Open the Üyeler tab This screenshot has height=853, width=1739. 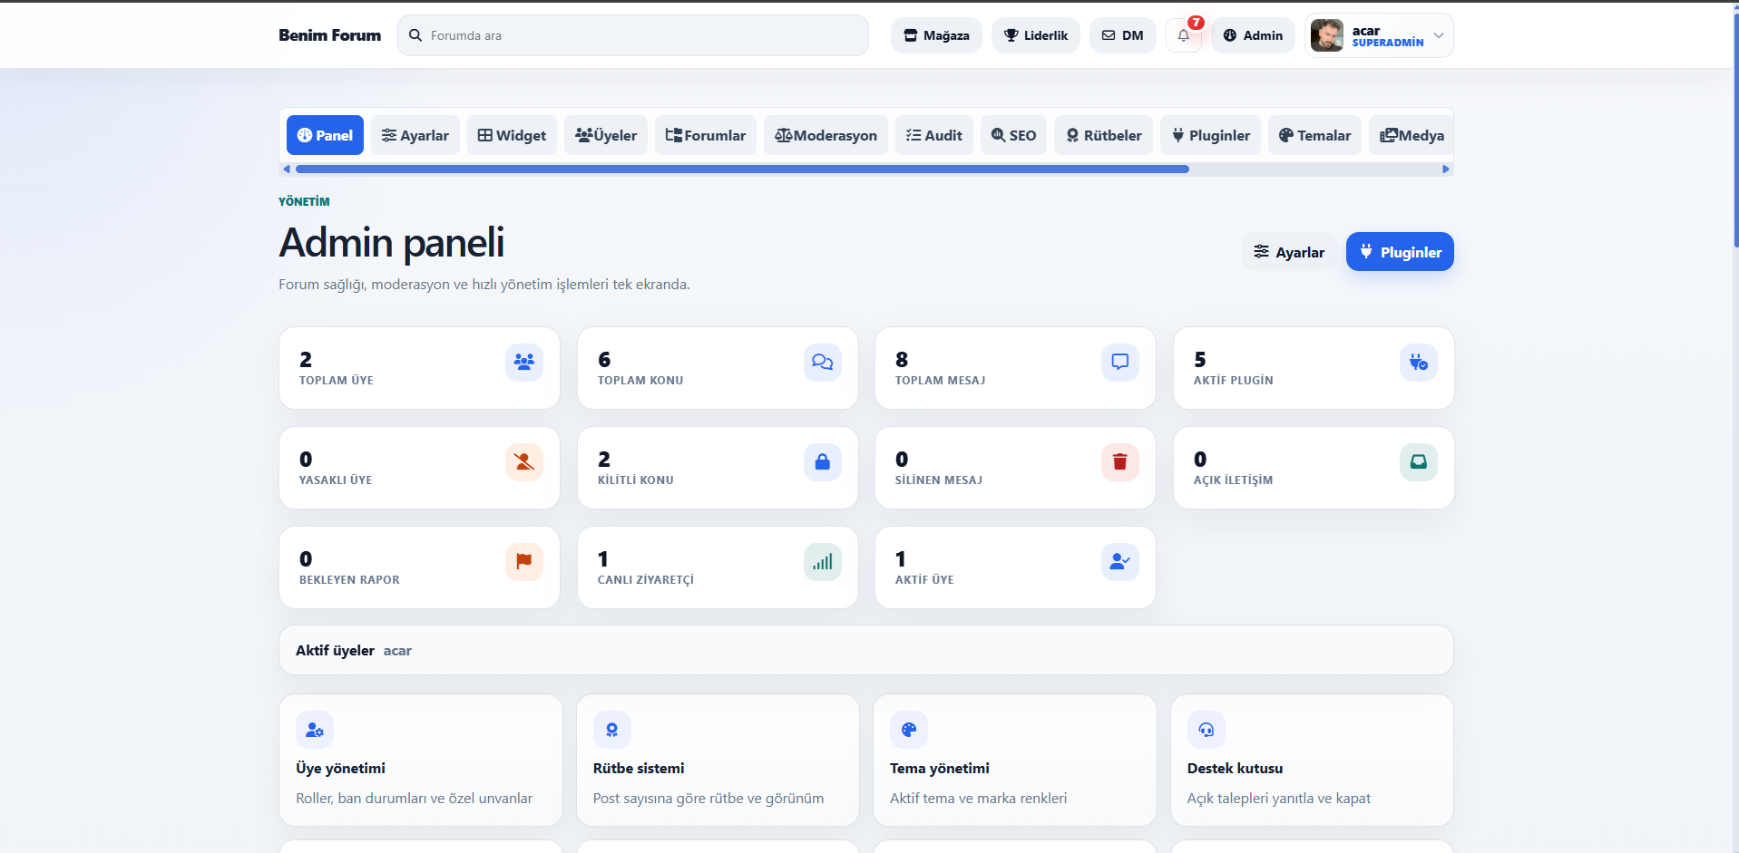pos(606,135)
